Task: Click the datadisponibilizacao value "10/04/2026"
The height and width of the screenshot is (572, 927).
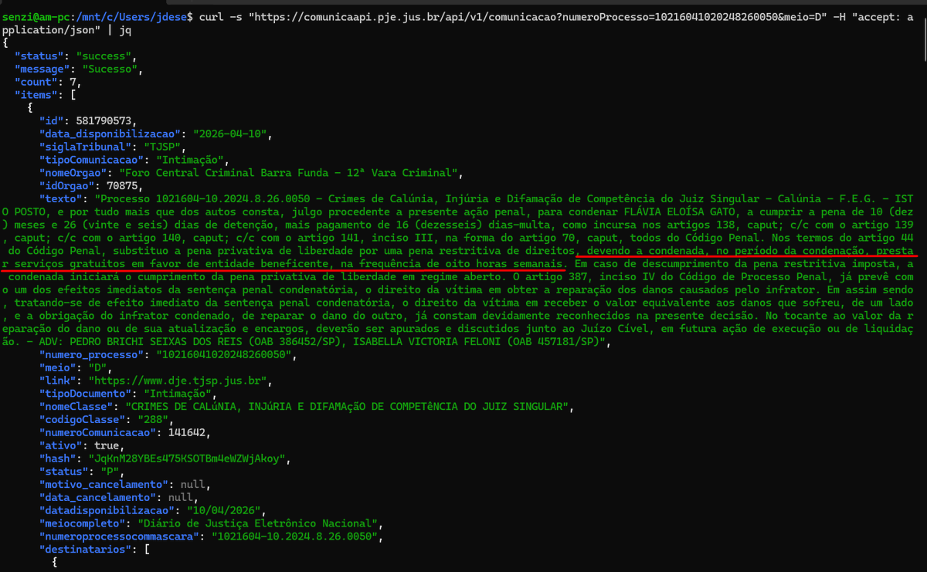Action: tap(223, 509)
